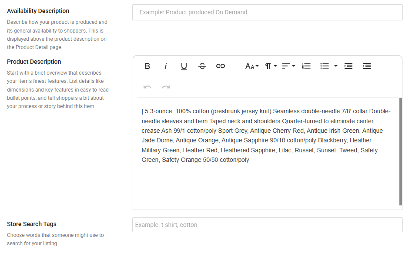Insert a numbered ordered list

pyautogui.click(x=306, y=66)
